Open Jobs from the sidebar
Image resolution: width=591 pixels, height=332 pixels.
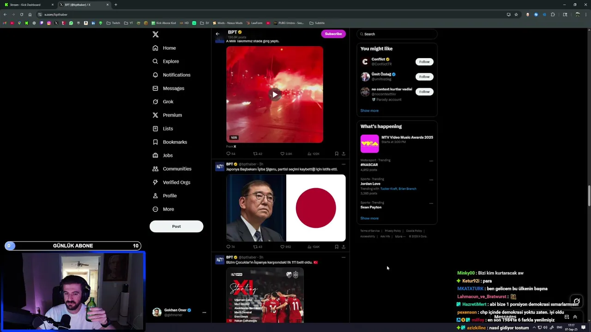tap(163, 155)
